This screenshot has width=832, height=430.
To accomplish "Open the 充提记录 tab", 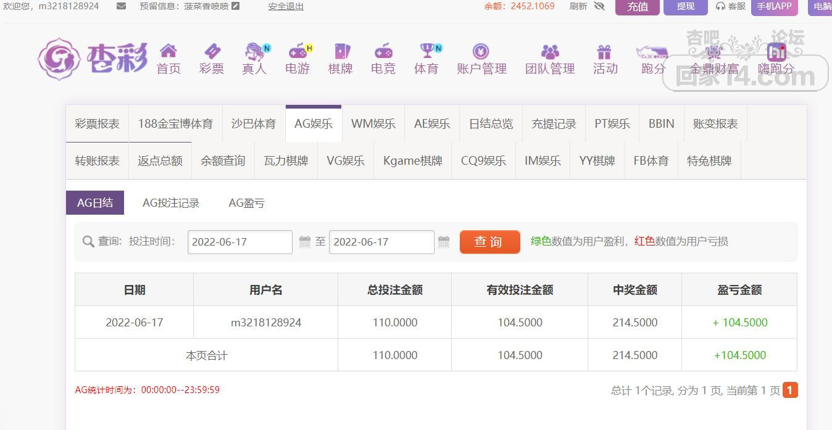I will [554, 123].
